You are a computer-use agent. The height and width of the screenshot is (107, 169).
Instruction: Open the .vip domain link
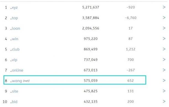pyautogui.click(x=14, y=60)
